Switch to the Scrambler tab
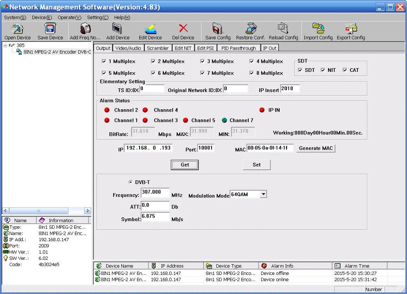The image size is (407, 294). tap(158, 48)
